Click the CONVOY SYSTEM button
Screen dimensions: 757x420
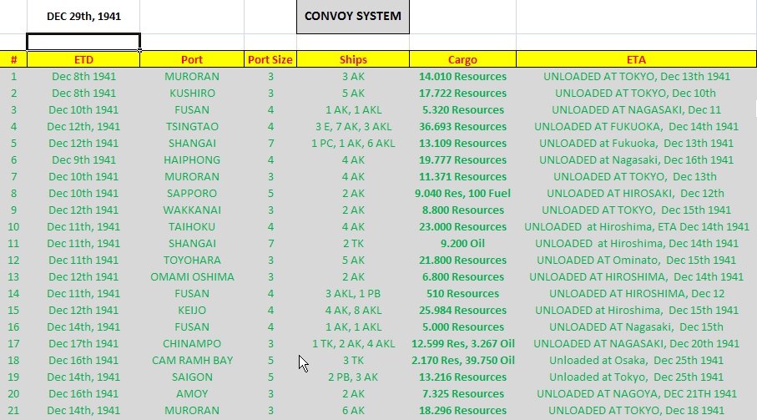pos(353,17)
